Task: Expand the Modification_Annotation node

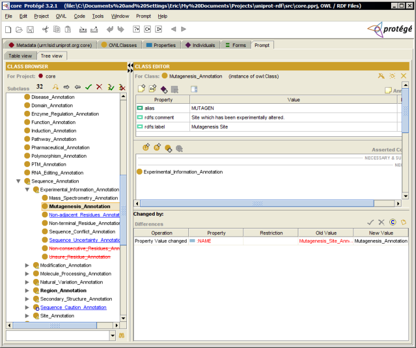Action: [x=27, y=266]
